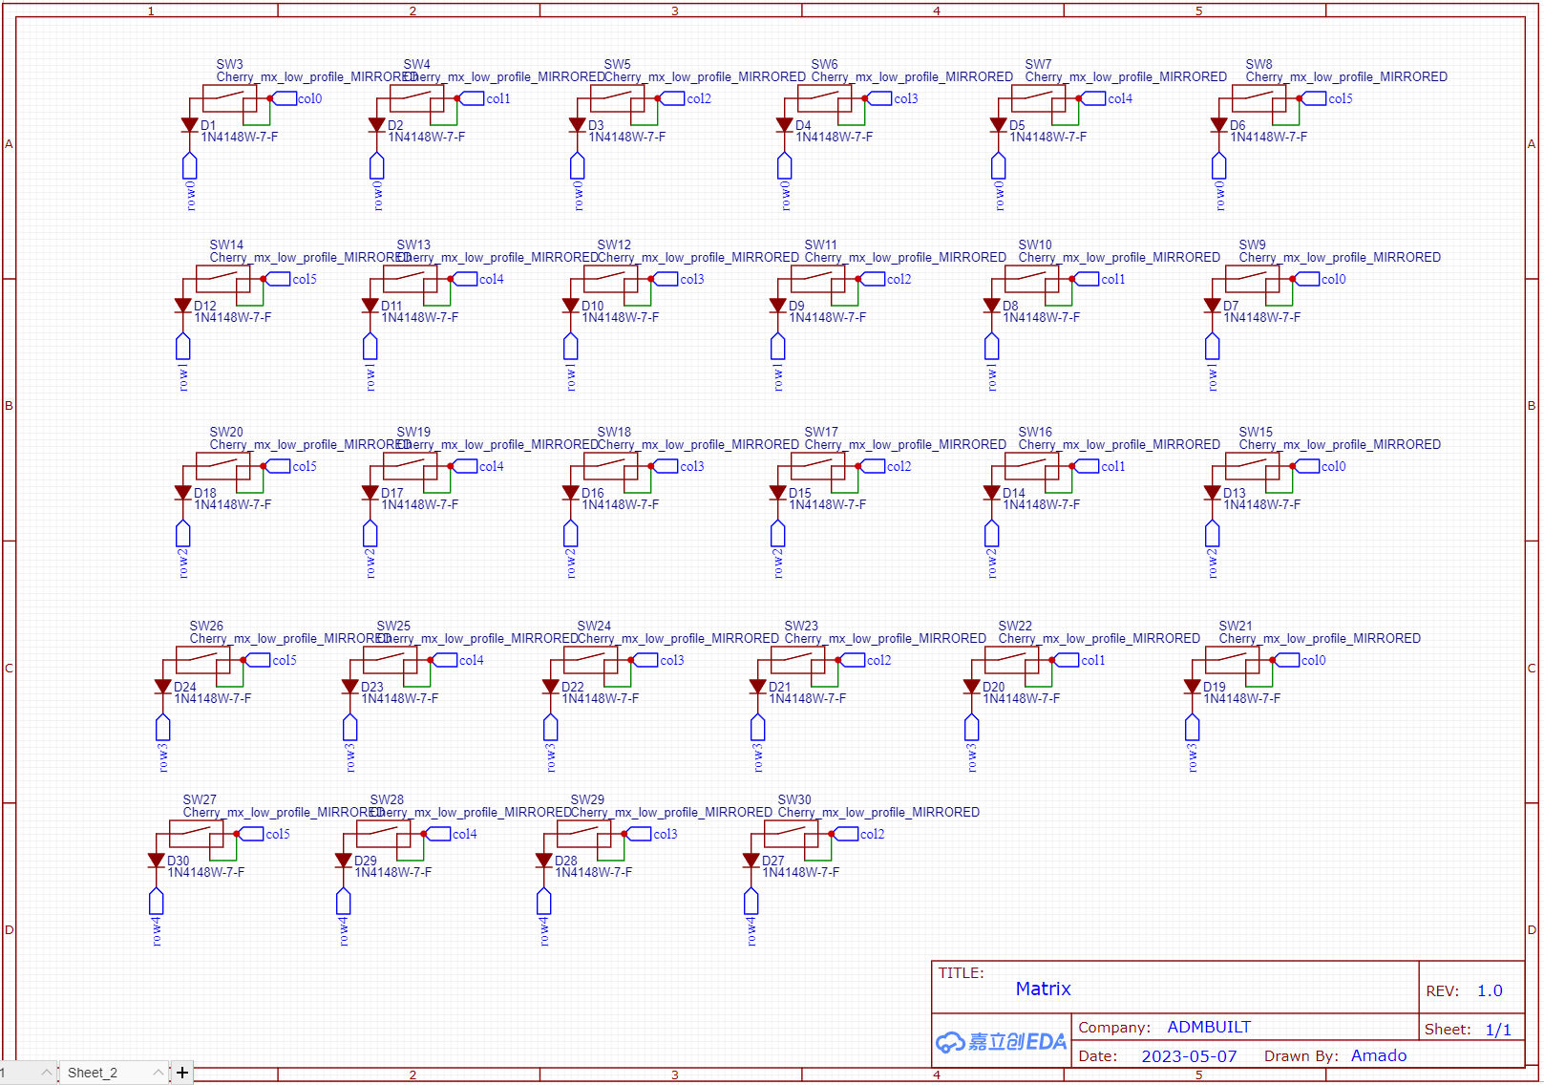Click the col0 net port beside SW15

click(1308, 466)
